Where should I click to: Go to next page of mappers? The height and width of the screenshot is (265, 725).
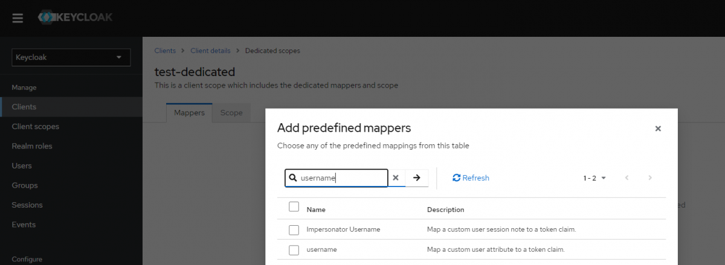(649, 178)
